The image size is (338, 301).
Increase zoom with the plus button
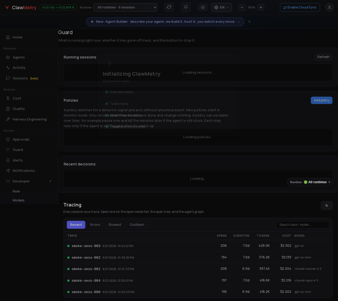point(261,7)
